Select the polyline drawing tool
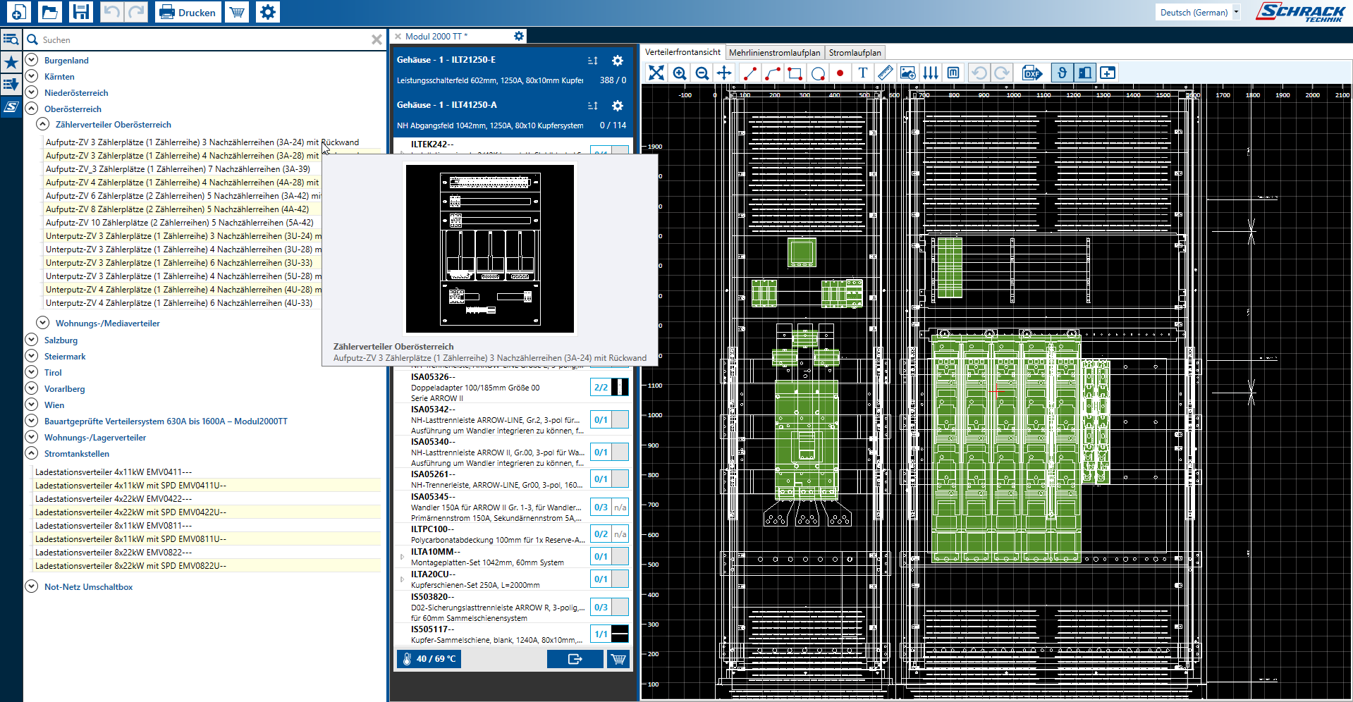This screenshot has height=702, width=1353. tap(772, 73)
